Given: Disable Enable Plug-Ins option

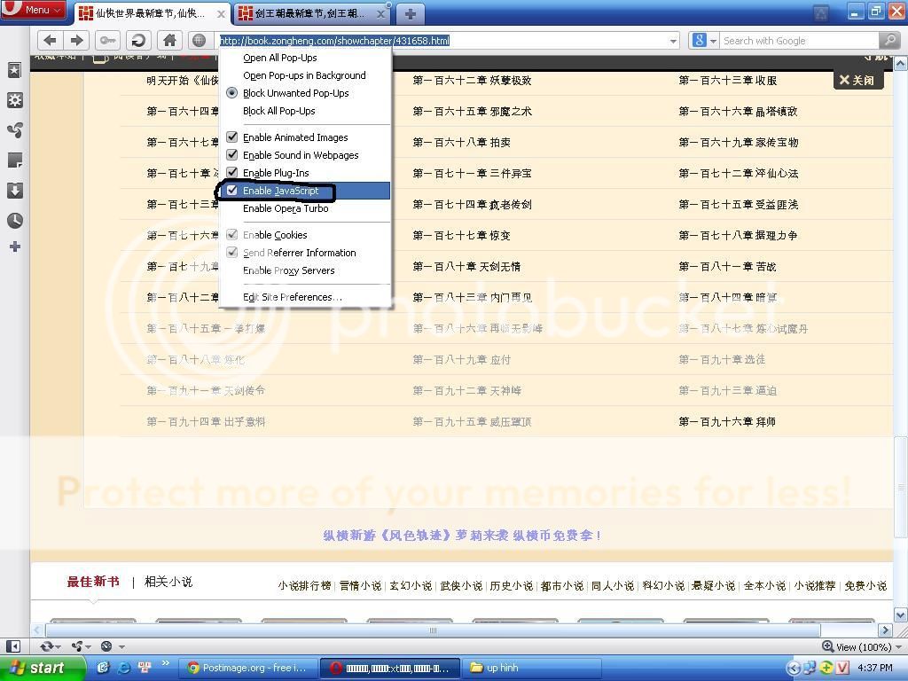Looking at the screenshot, I should coord(232,173).
